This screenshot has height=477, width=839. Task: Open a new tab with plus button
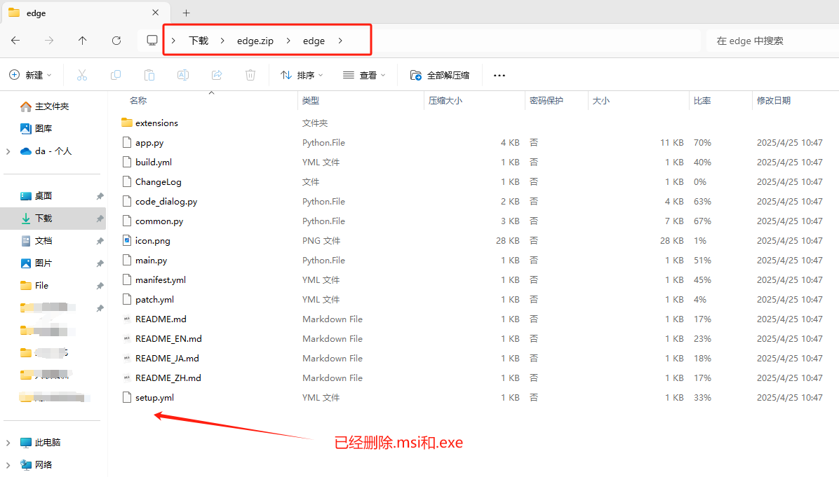coord(186,13)
